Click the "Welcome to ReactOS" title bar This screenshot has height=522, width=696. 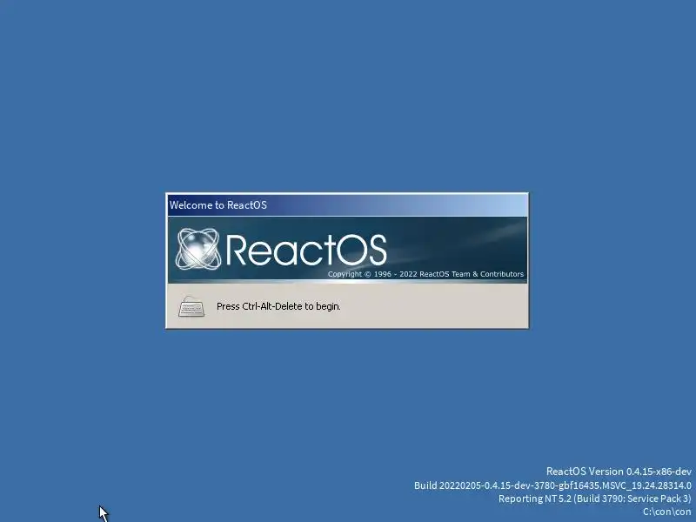347,205
